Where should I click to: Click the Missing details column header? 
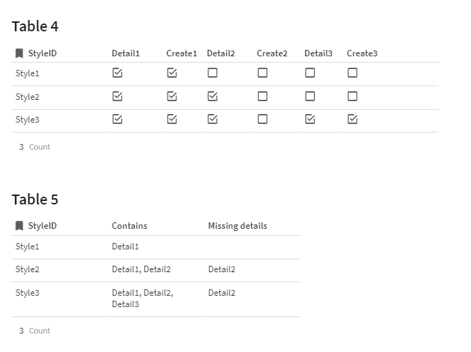238,226
